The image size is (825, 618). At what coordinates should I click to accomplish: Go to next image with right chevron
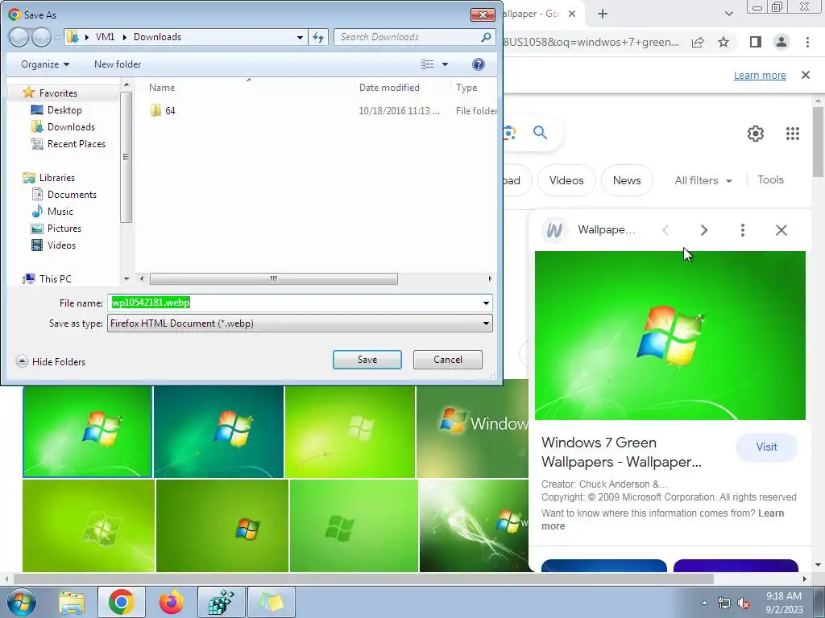704,230
